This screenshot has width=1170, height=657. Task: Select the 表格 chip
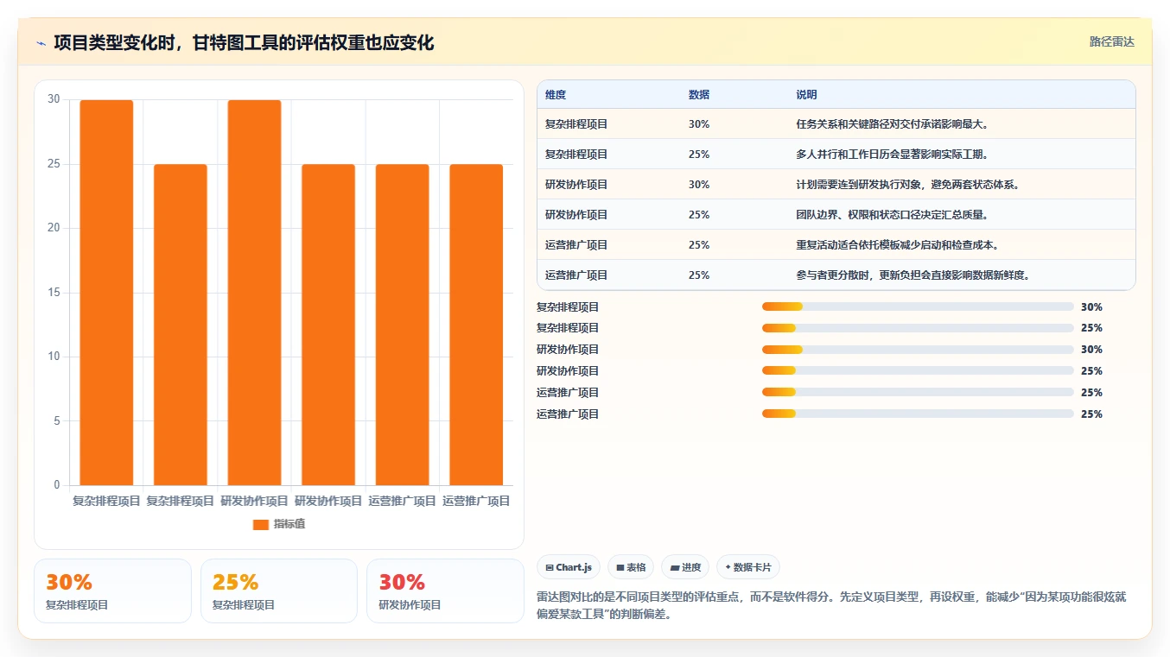point(631,567)
